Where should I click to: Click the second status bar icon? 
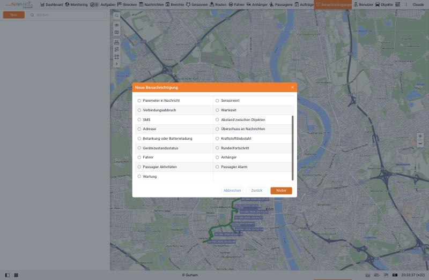tap(377, 275)
